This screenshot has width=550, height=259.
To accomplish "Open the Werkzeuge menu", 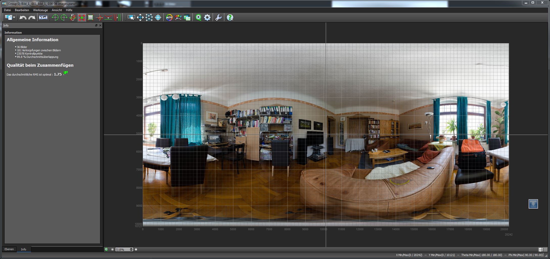I will [x=40, y=10].
